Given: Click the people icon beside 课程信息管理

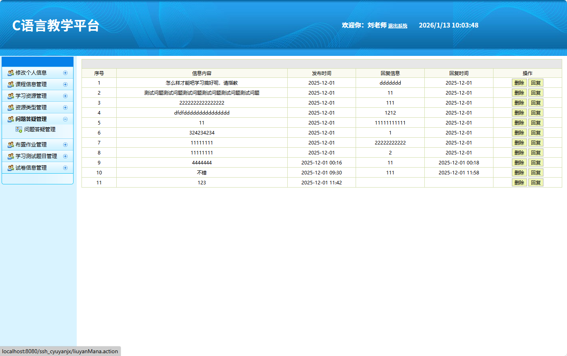Looking at the screenshot, I should 11,85.
